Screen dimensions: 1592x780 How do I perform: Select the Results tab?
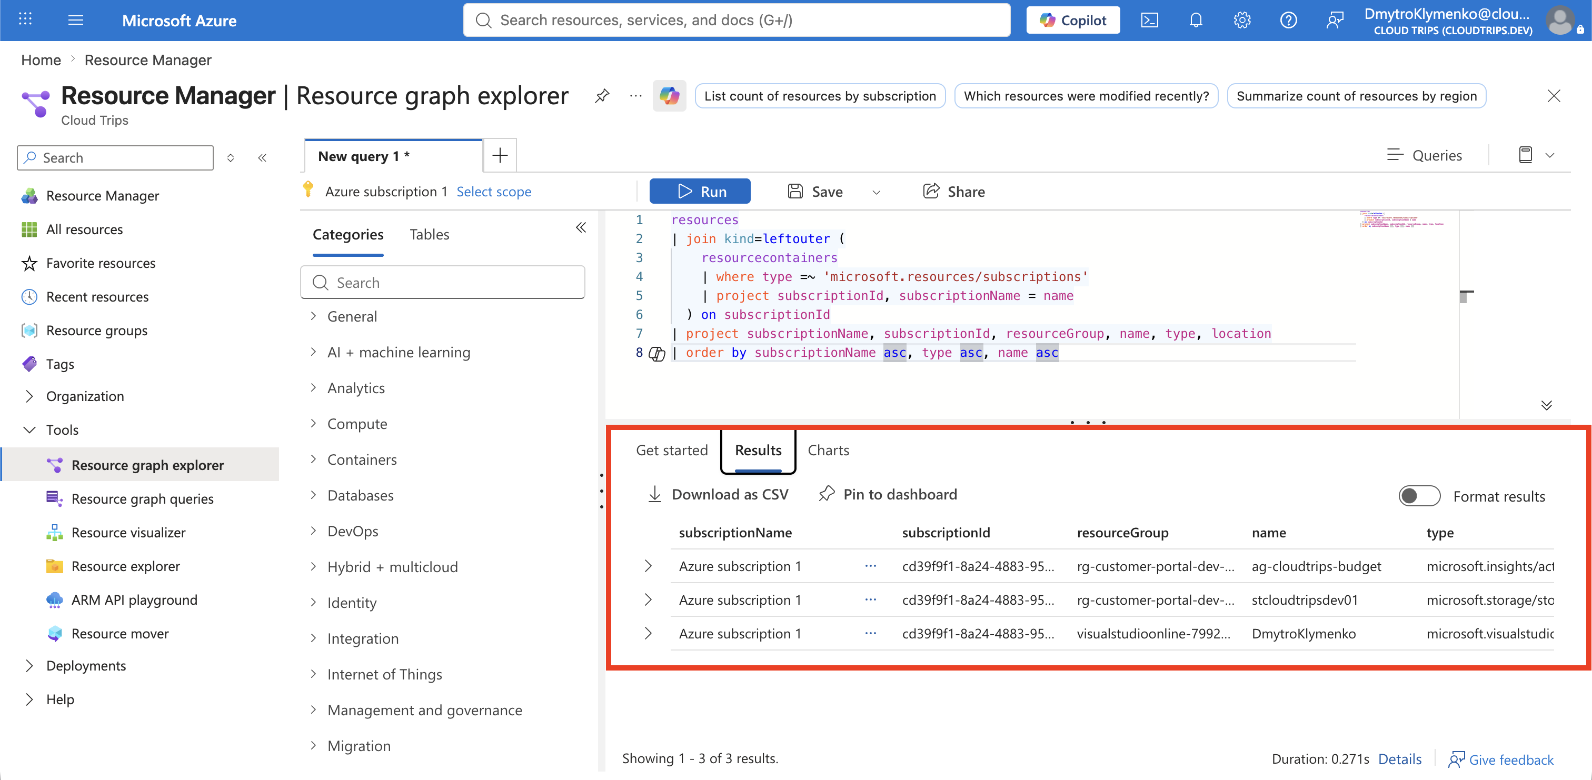tap(758, 450)
